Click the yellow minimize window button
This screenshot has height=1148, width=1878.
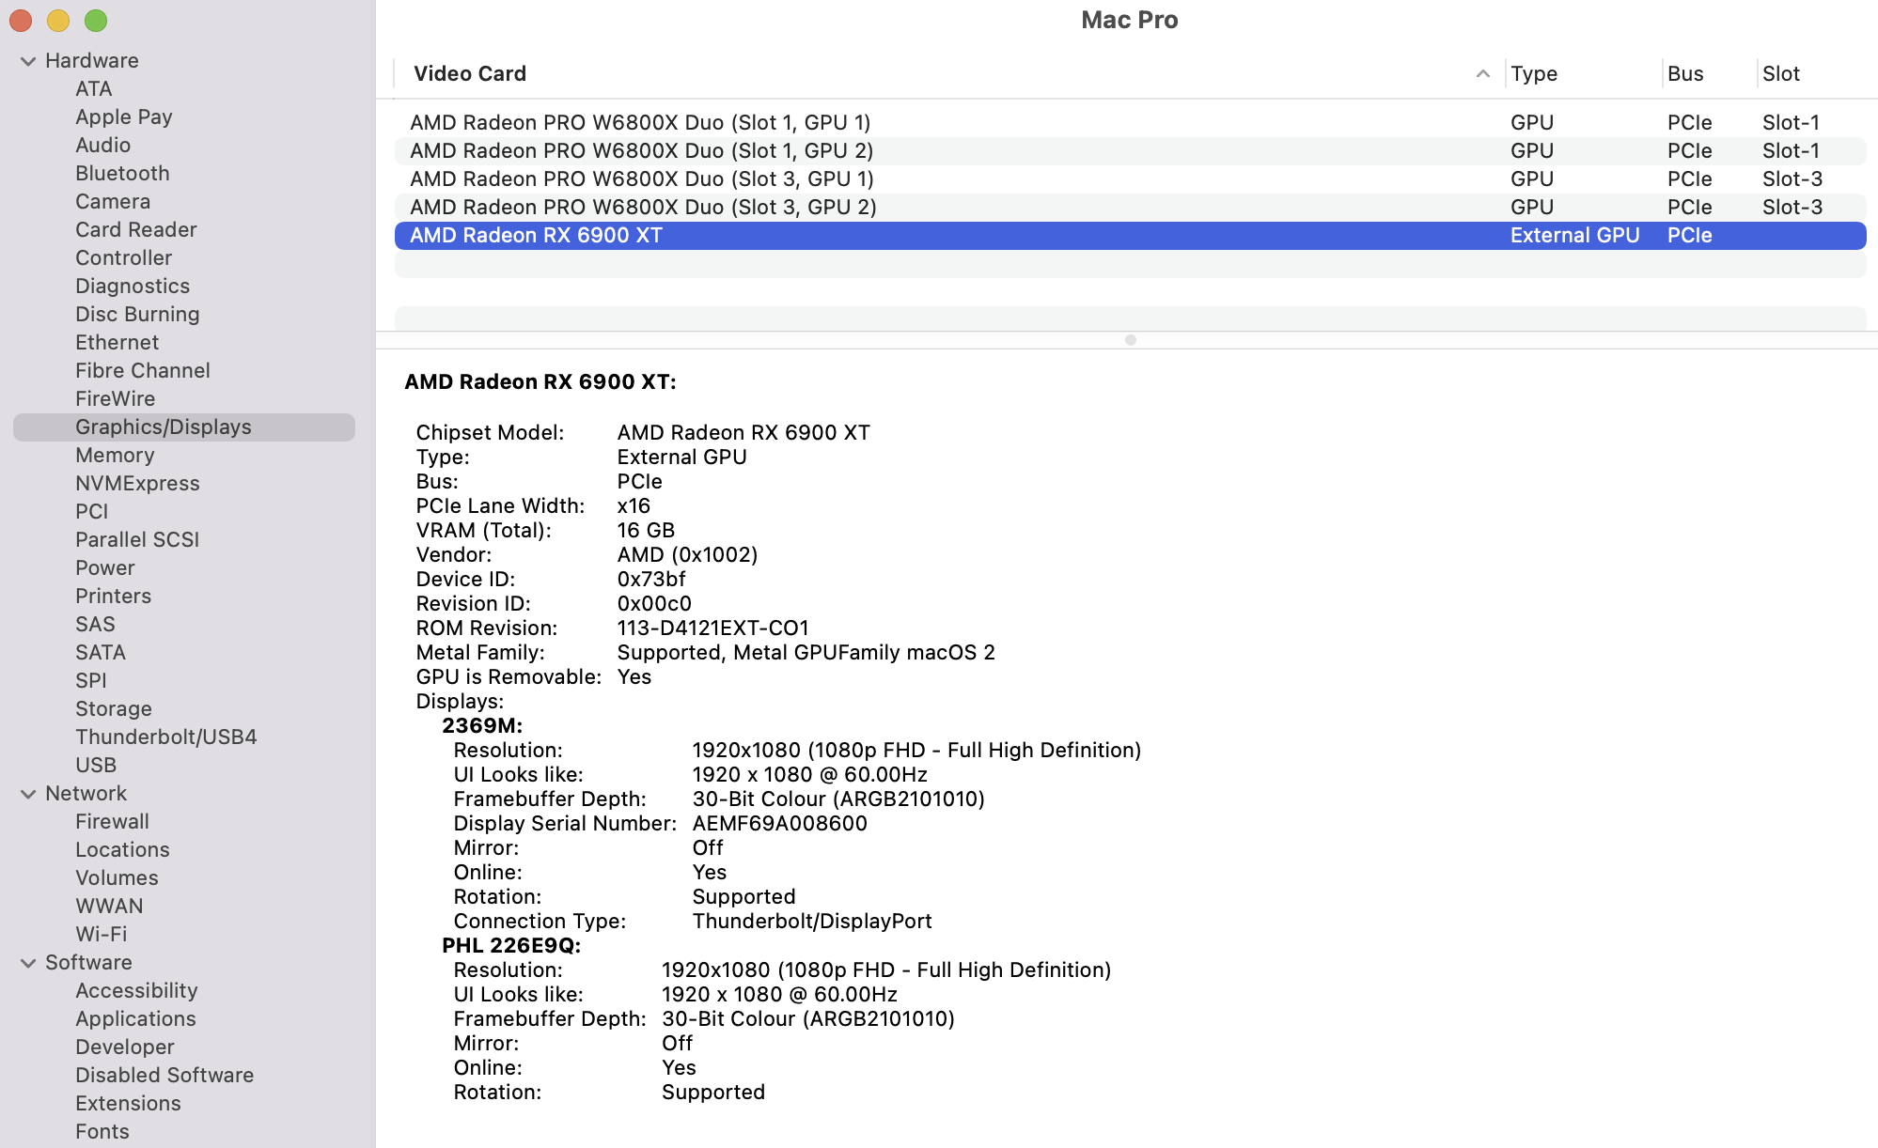[58, 20]
